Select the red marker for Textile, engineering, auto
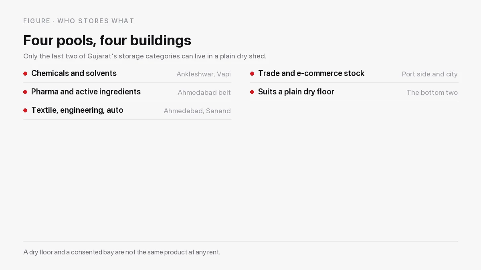481x270 pixels. (25, 110)
